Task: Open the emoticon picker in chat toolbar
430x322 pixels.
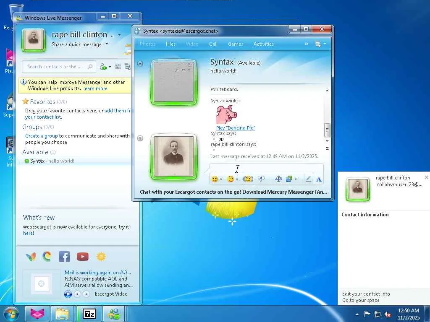Action: [x=215, y=179]
